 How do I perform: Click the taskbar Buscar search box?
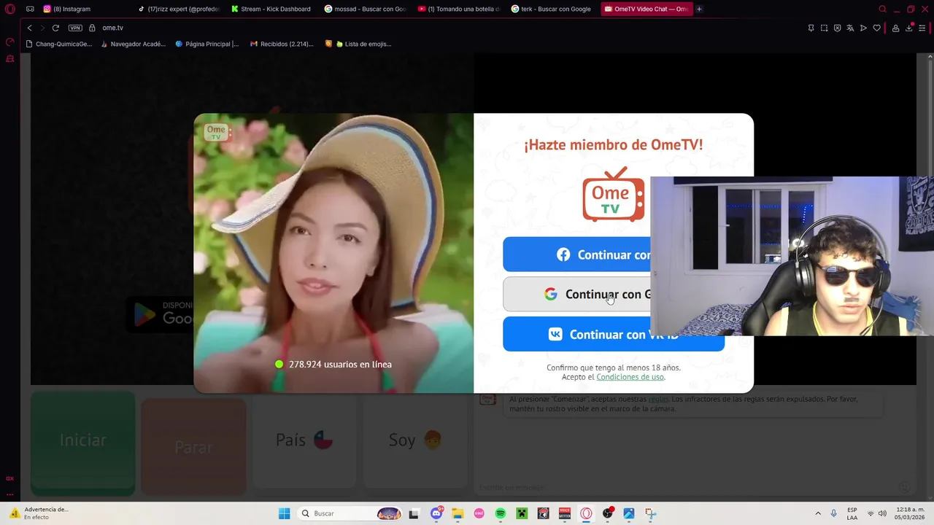[x=350, y=513]
